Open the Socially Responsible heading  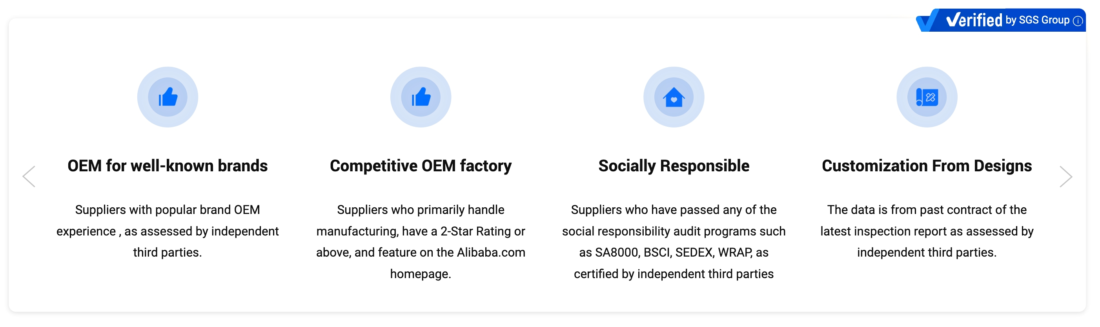click(x=674, y=165)
